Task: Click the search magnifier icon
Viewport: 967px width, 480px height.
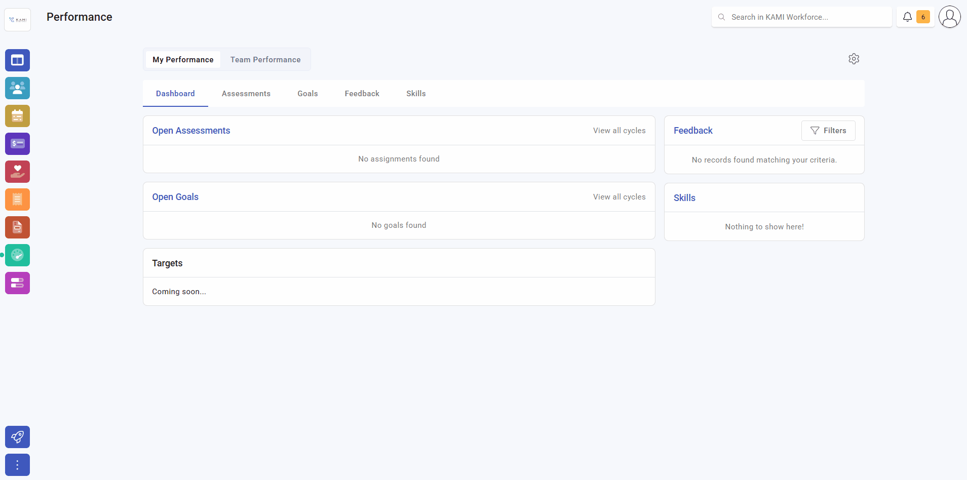Action: click(721, 17)
